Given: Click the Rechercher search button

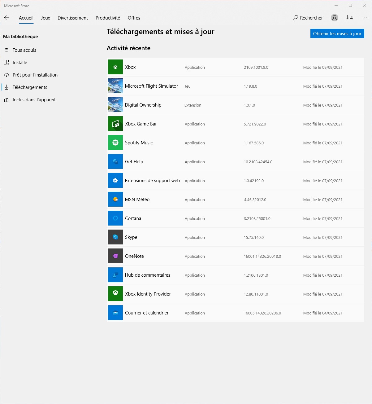Looking at the screenshot, I should point(308,18).
